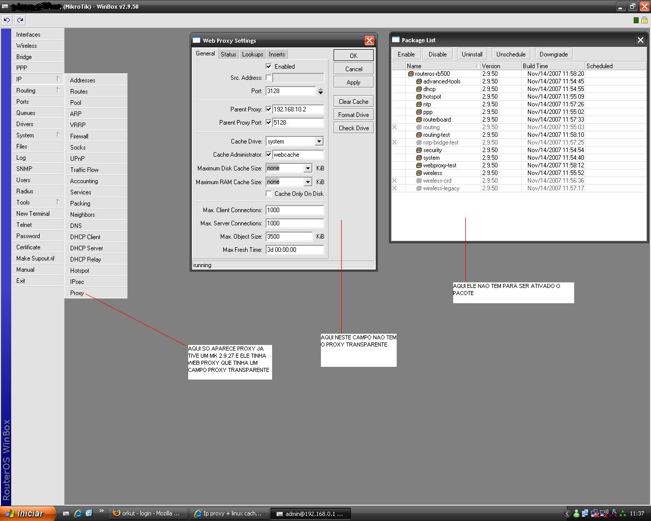This screenshot has width=651, height=521.
Task: Open New Terminal from the sidebar
Action: pos(37,213)
